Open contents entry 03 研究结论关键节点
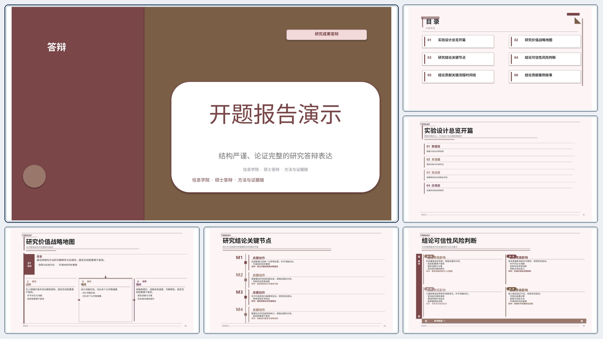Image resolution: width=603 pixels, height=339 pixels. [458, 59]
